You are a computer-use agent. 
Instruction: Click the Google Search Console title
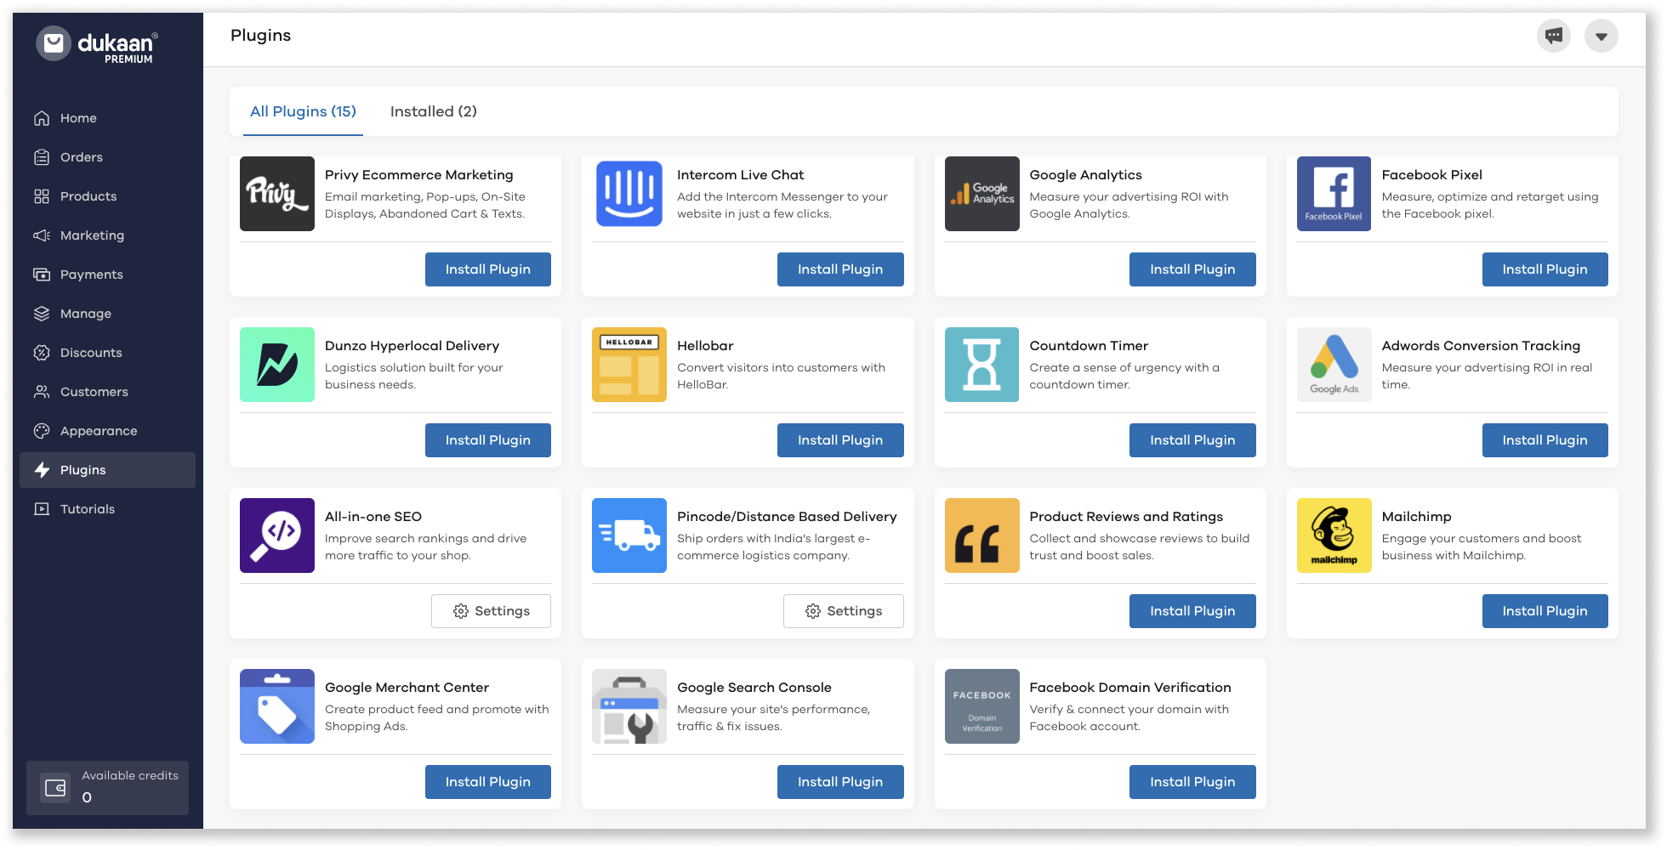click(754, 688)
